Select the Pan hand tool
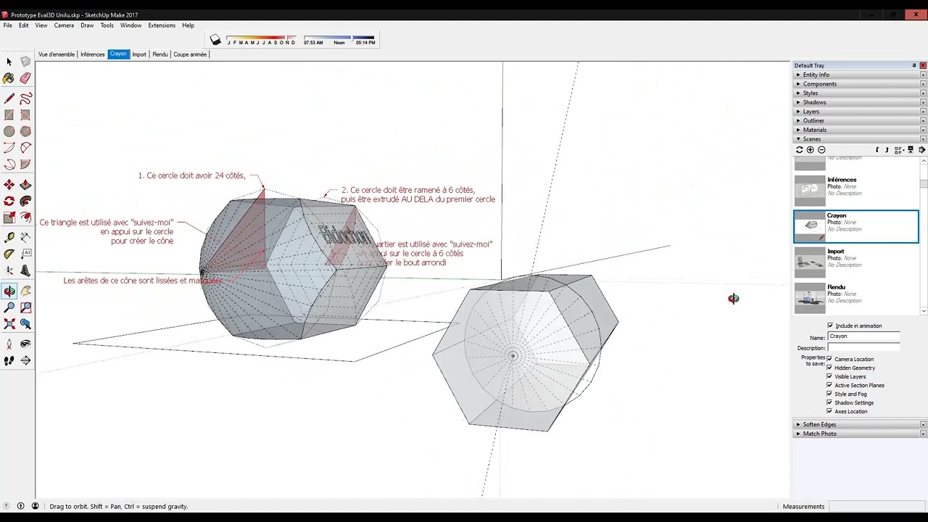 pos(25,291)
